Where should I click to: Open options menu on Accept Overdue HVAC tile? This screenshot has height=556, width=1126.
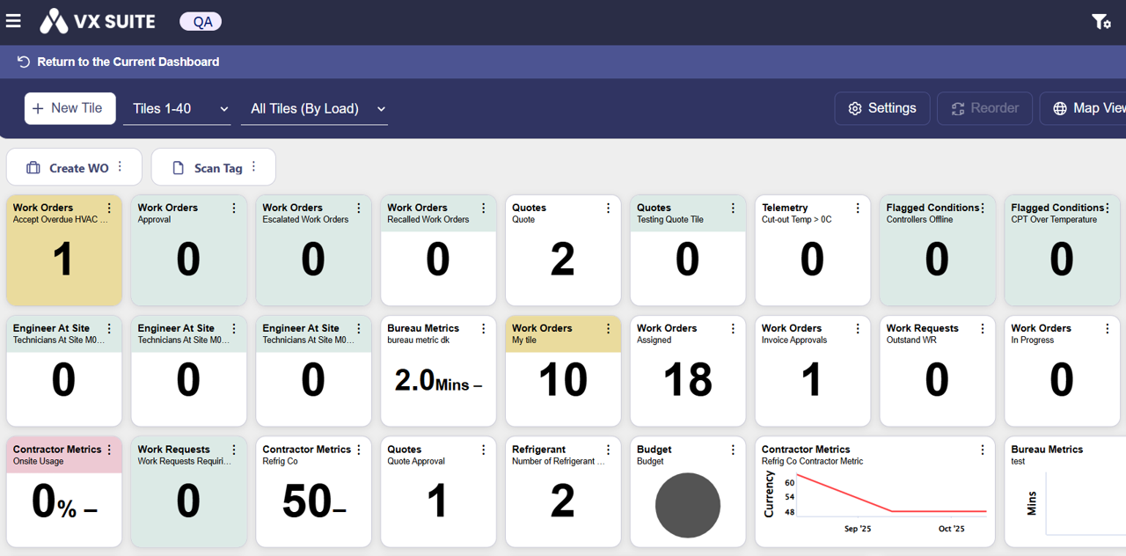click(x=109, y=208)
